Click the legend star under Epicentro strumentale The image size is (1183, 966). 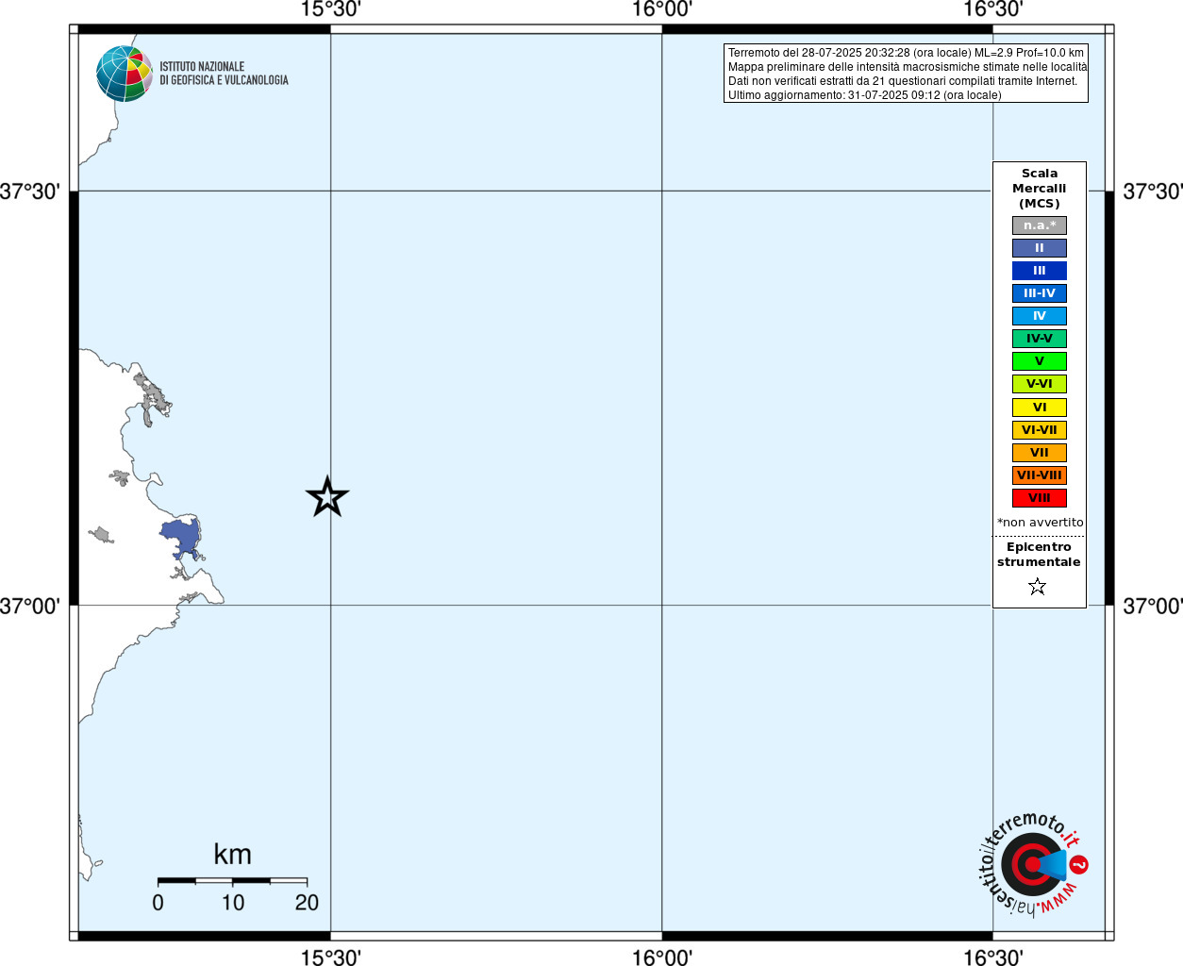click(x=1038, y=587)
